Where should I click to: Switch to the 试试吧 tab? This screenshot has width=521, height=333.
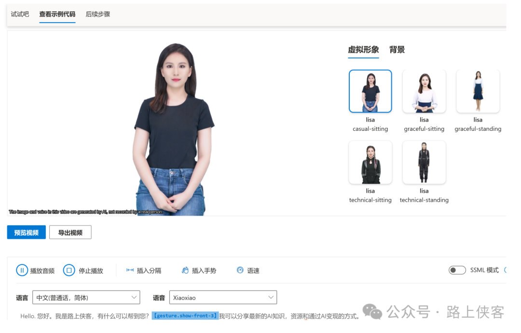20,14
